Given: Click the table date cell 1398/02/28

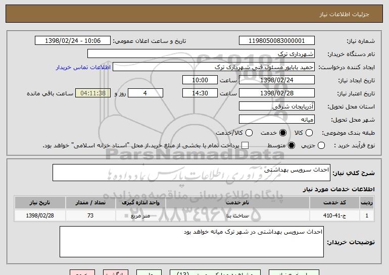Looking at the screenshot, I should click(x=40, y=215).
